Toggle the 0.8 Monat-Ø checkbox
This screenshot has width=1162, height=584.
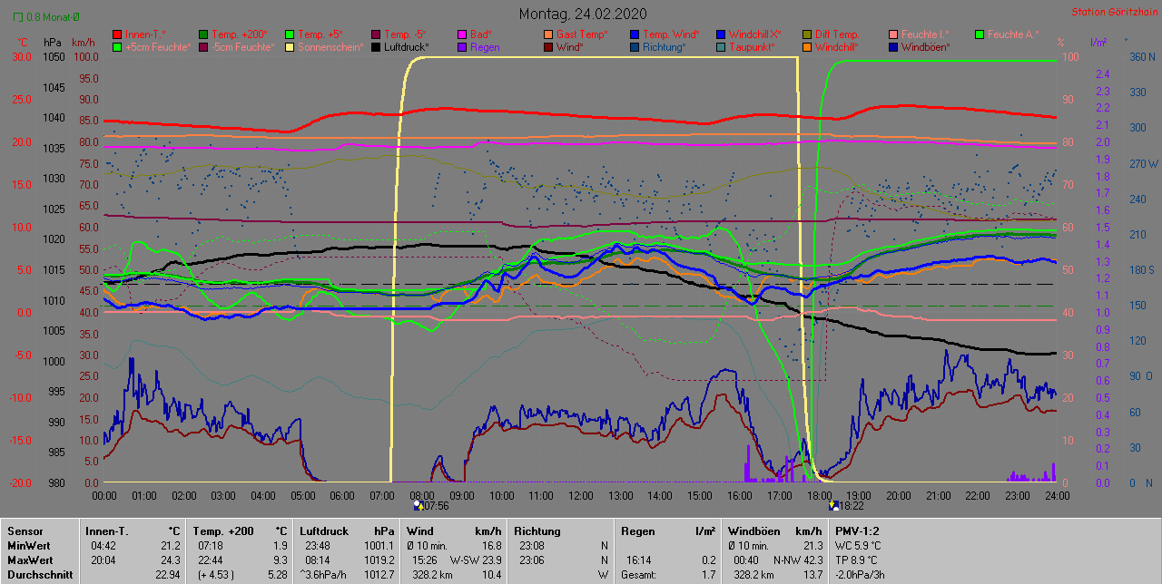coord(20,17)
